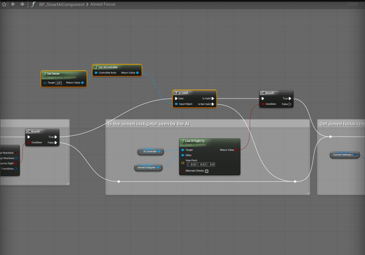This screenshot has height=255, width=365.
Task: Click the Return Value pin on Line Of Sight To
Action: pos(236,150)
